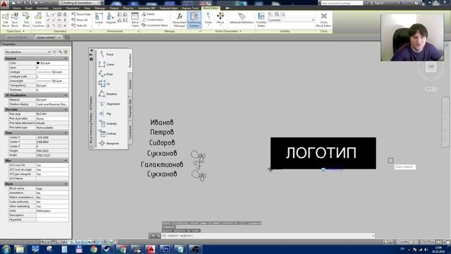
Task: Select the Visibility parameter in palette
Action: 108,123
